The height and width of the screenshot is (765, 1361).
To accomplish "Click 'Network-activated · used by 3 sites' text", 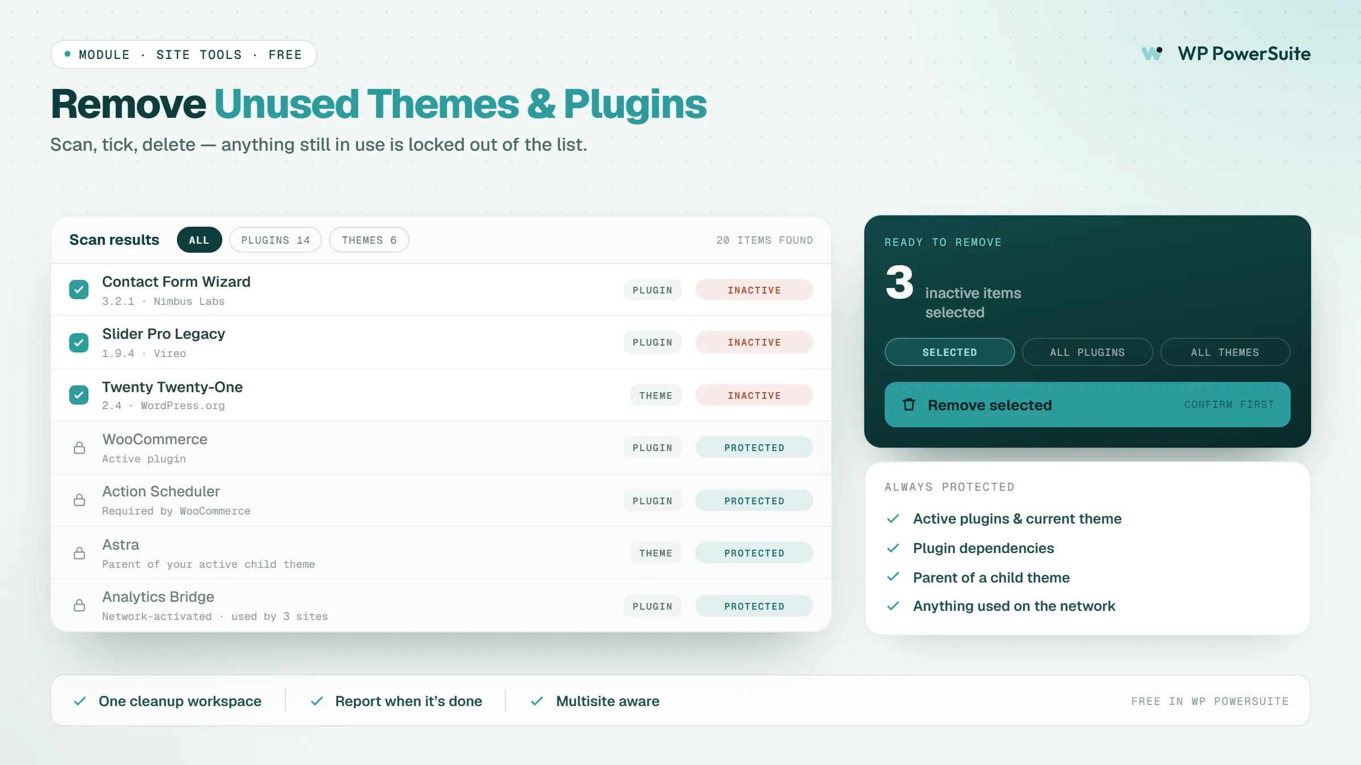I will [215, 617].
